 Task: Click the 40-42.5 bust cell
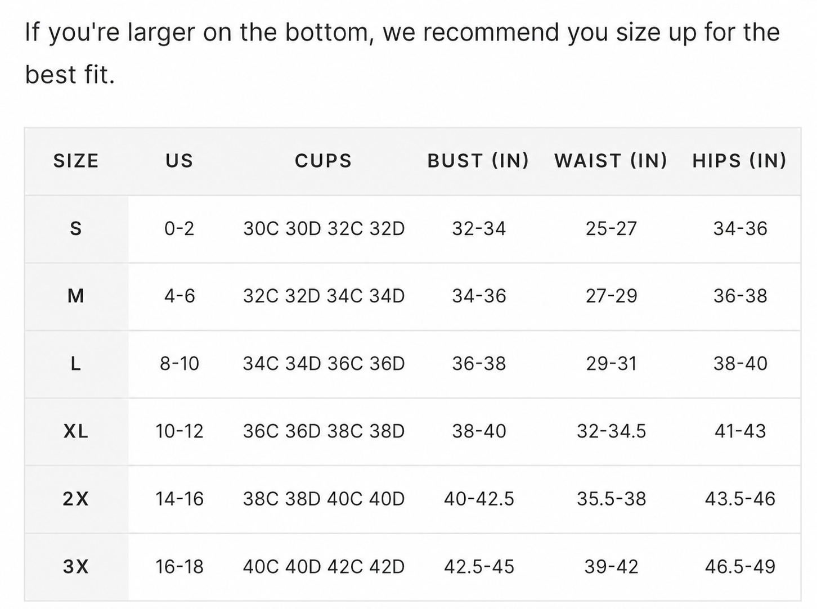click(x=479, y=499)
